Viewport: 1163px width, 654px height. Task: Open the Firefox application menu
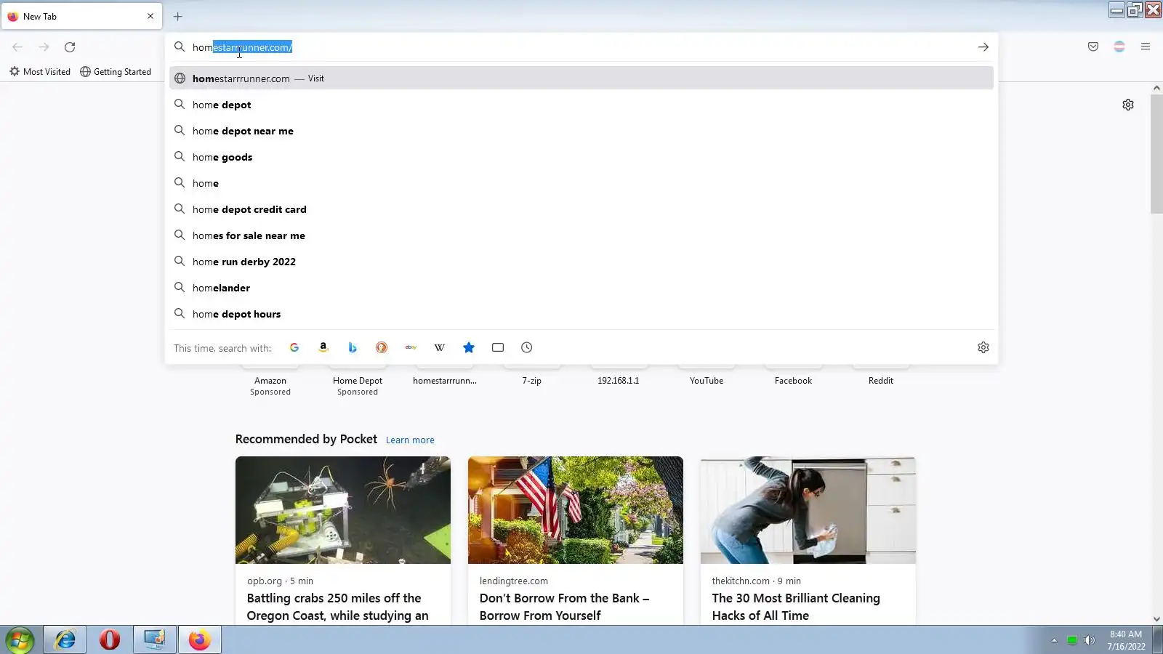[x=1146, y=47]
